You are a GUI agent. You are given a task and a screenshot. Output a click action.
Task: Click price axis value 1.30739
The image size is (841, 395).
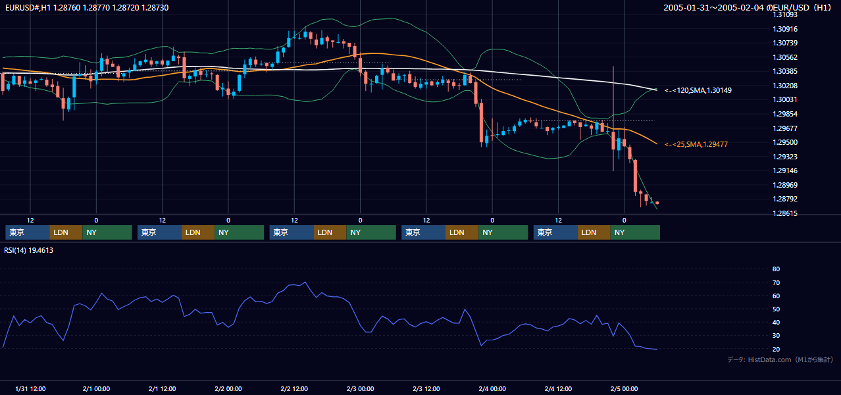tap(785, 43)
